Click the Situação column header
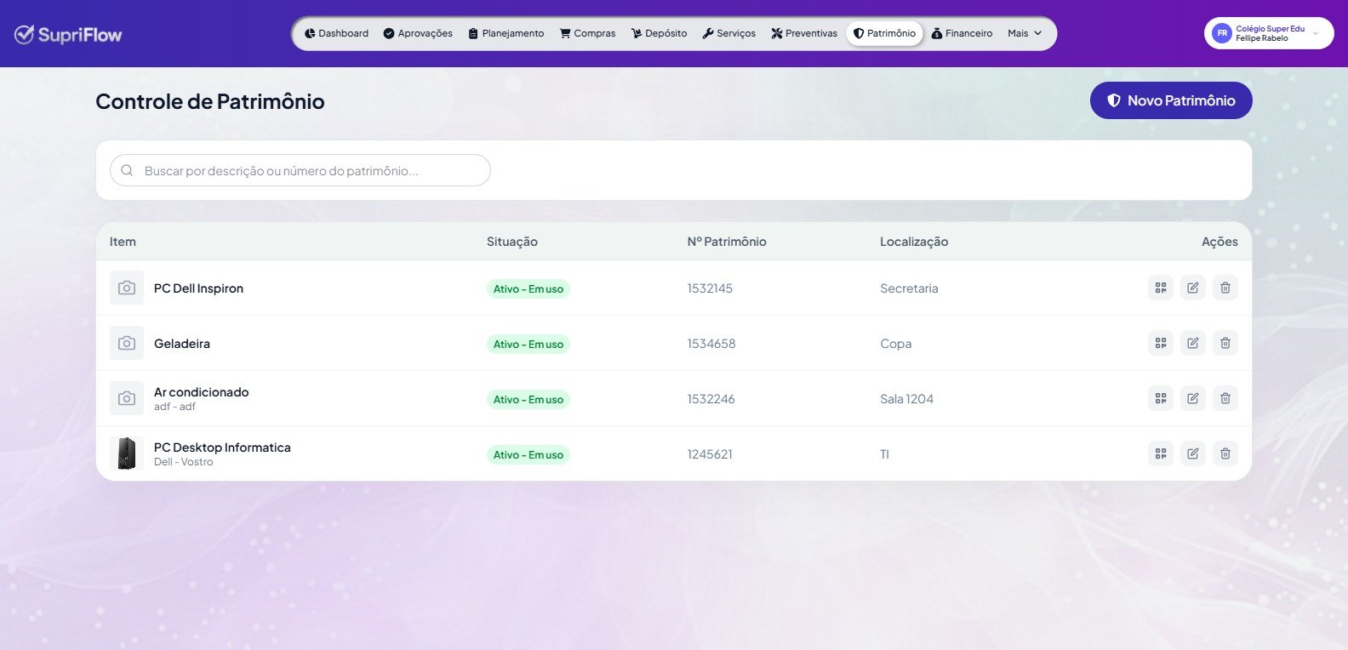This screenshot has width=1348, height=650. (x=512, y=242)
